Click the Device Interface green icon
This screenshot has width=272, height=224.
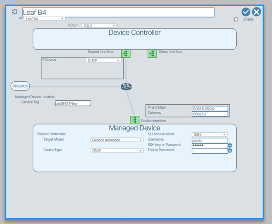tap(134, 120)
